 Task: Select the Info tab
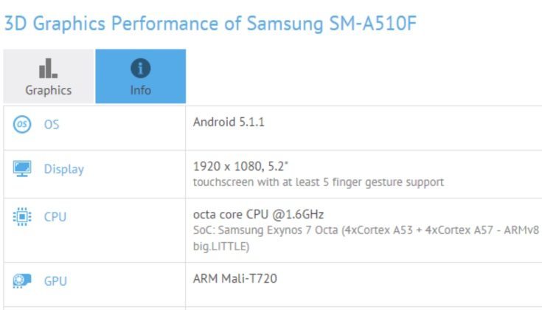point(141,76)
